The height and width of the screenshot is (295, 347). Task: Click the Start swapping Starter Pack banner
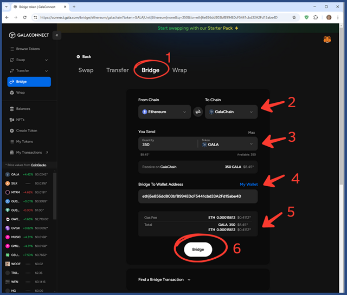(198, 28)
